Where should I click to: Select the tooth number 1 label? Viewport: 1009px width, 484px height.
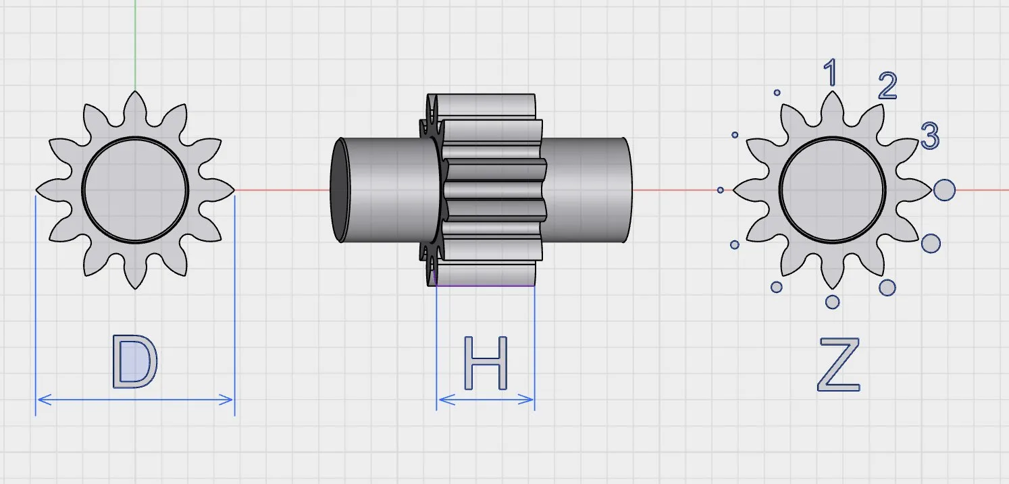(831, 73)
